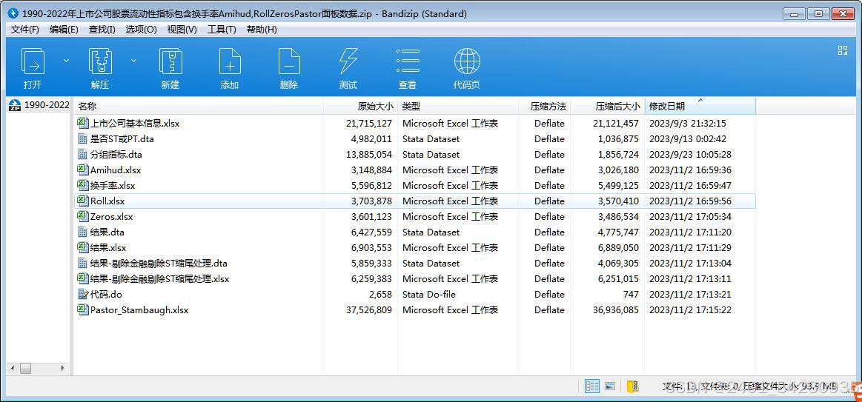The image size is (862, 402).
Task: Click Excel icon of Pastor_Stambaugh.xlsx
Action: 83,309
